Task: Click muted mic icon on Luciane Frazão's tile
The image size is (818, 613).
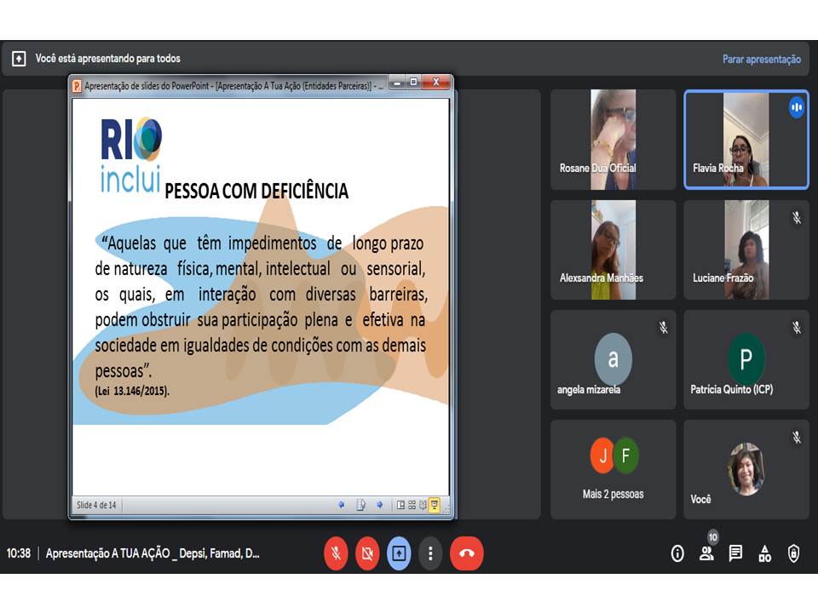Action: tap(796, 217)
